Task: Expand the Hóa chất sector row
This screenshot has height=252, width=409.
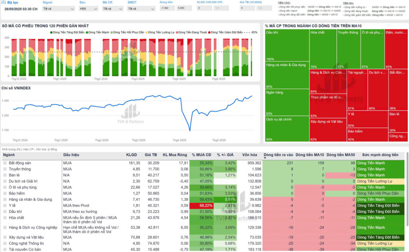Action: [5, 218]
